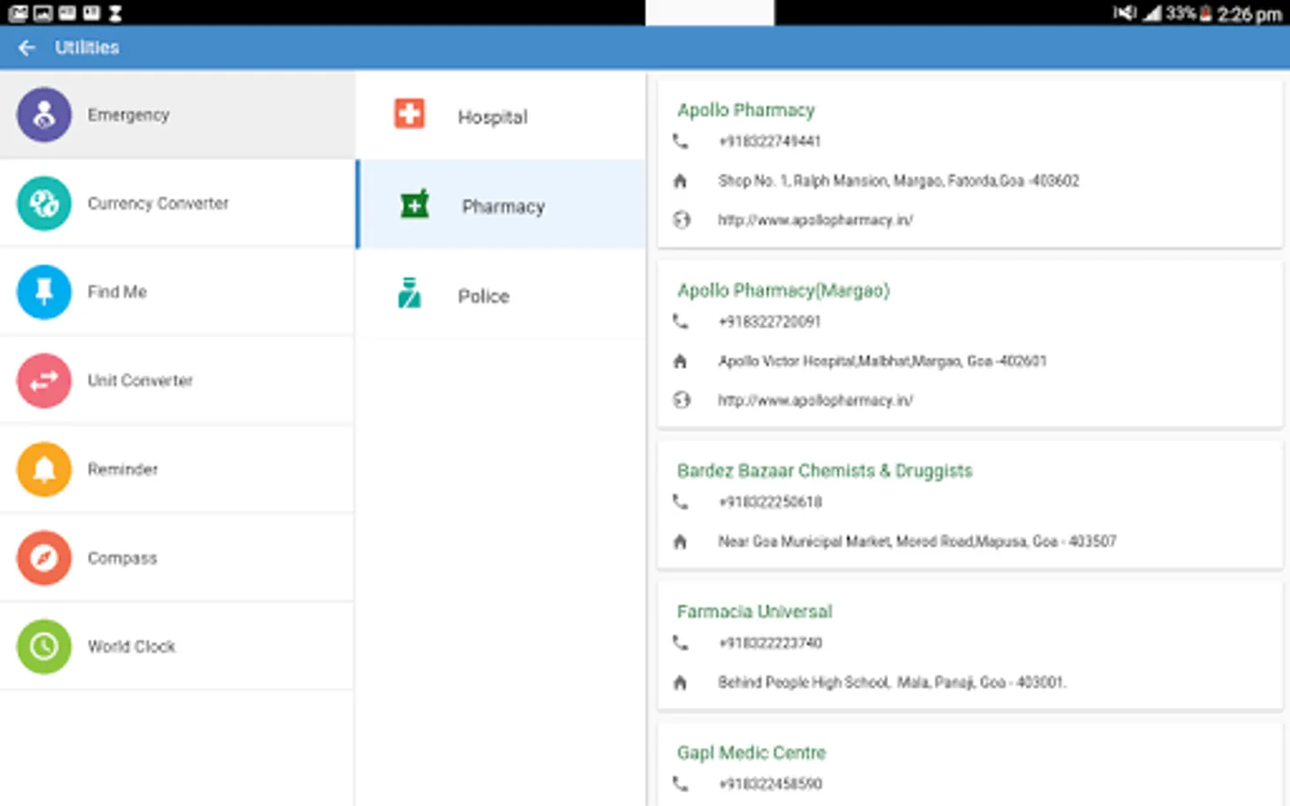Tap address icon for Apollo Pharmacy Fatorda
This screenshot has width=1290, height=806.
681,181
